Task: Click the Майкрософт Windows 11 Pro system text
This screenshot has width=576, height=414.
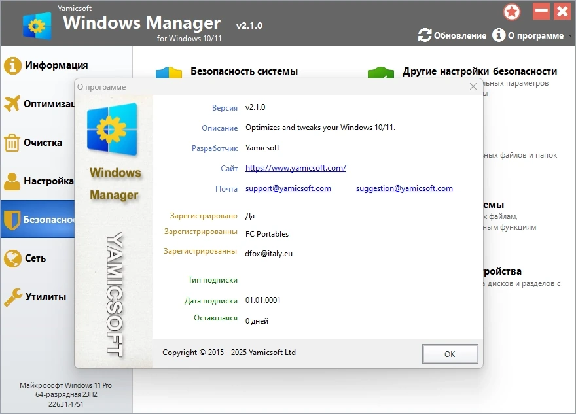Action: coord(65,385)
